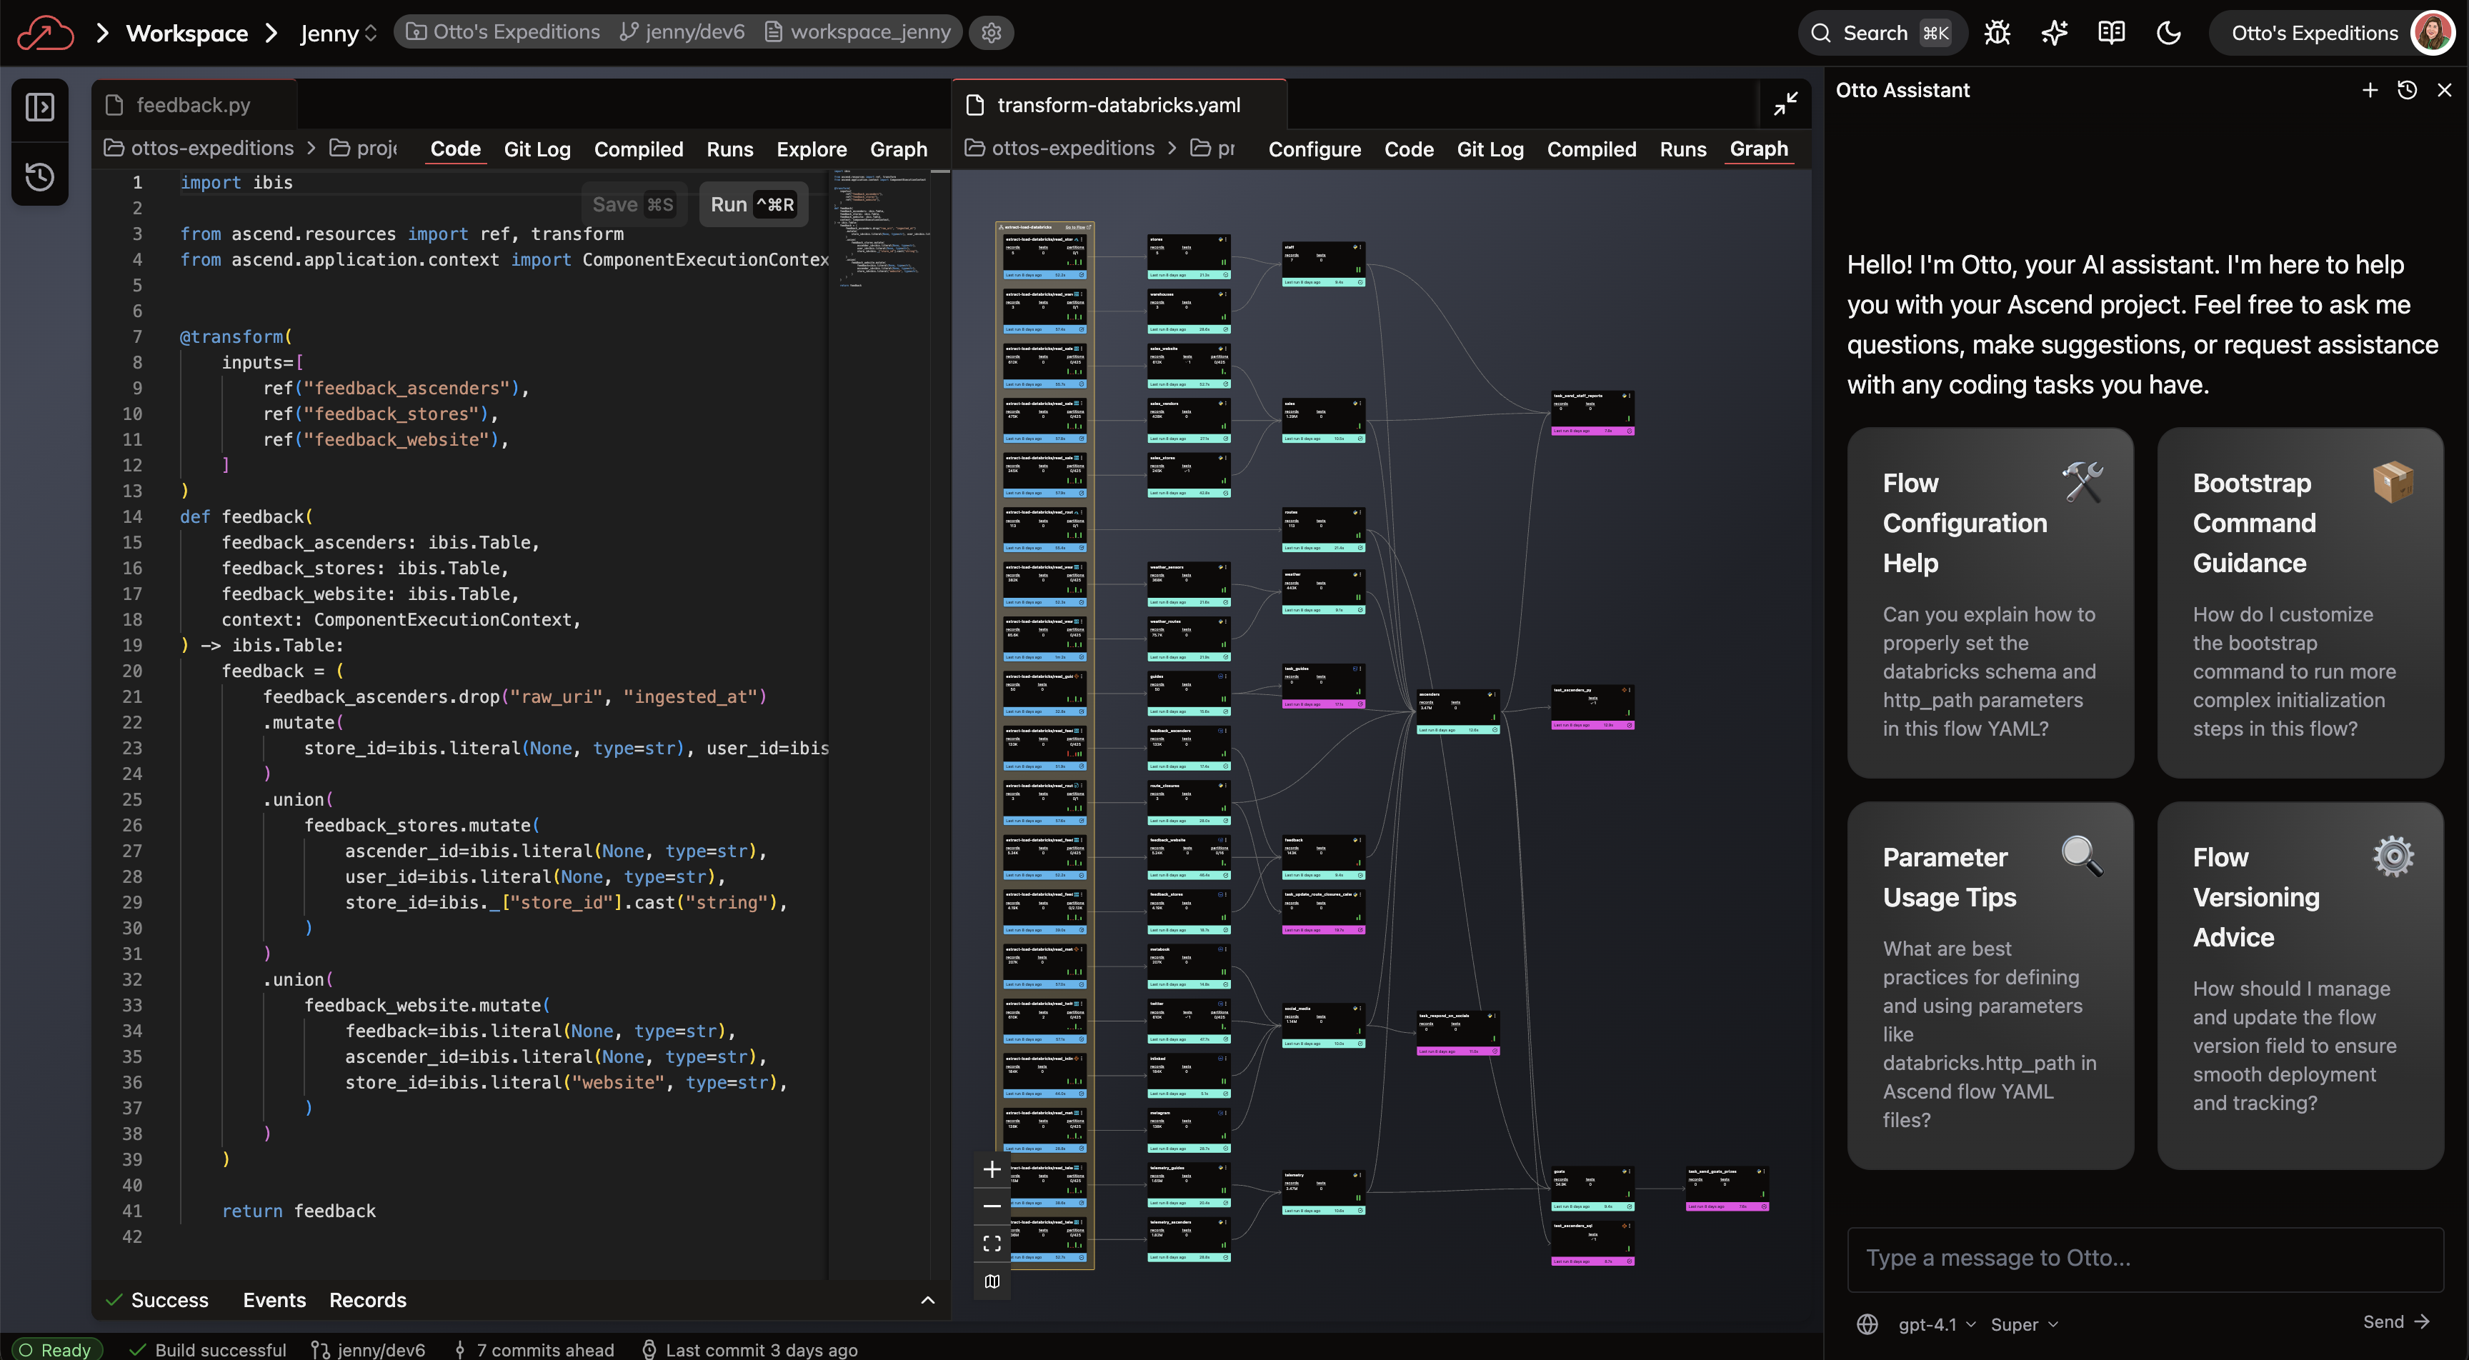Select Parameter Usage Tips suggestion card

(x=1990, y=985)
